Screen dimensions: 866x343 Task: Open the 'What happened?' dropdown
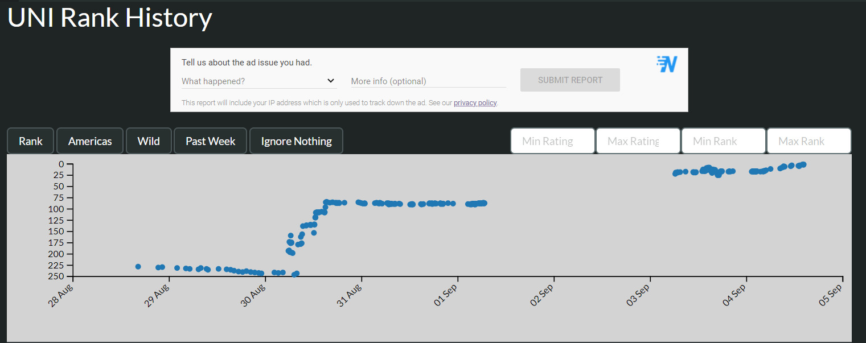[259, 81]
